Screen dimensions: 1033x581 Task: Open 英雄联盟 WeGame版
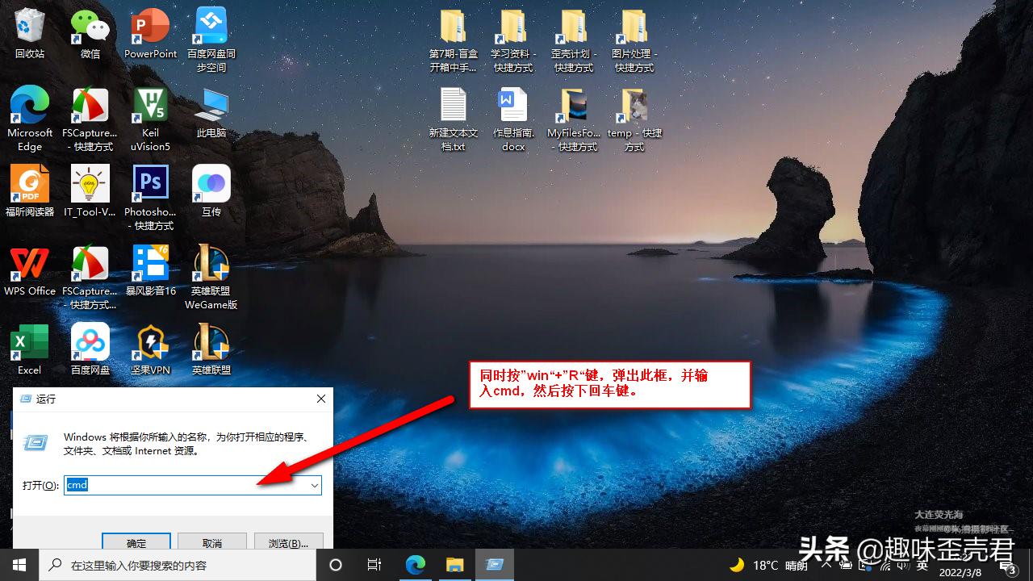[x=211, y=261]
